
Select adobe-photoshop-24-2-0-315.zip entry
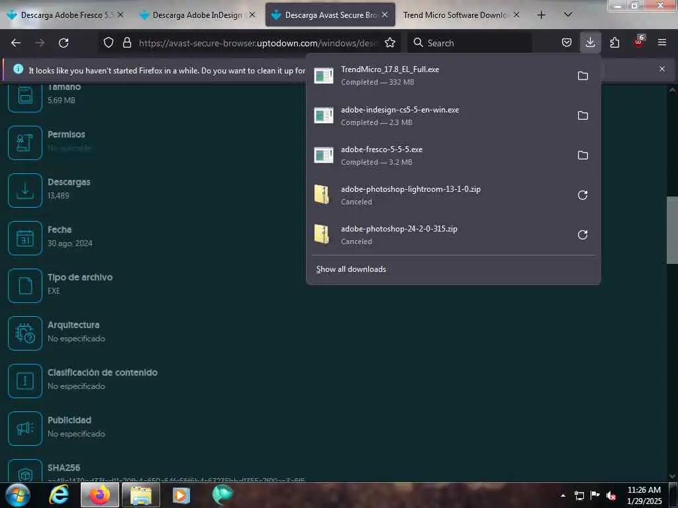point(438,235)
